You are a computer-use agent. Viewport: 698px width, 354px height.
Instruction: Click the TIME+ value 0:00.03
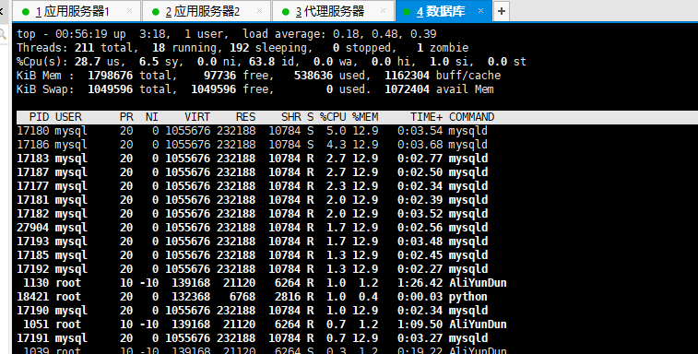tap(420, 297)
